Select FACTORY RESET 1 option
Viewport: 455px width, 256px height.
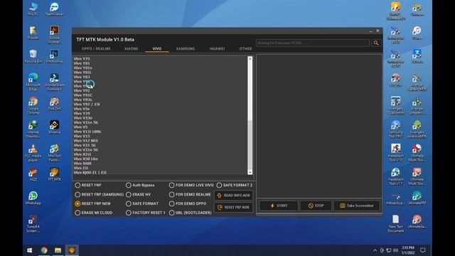coord(146,213)
